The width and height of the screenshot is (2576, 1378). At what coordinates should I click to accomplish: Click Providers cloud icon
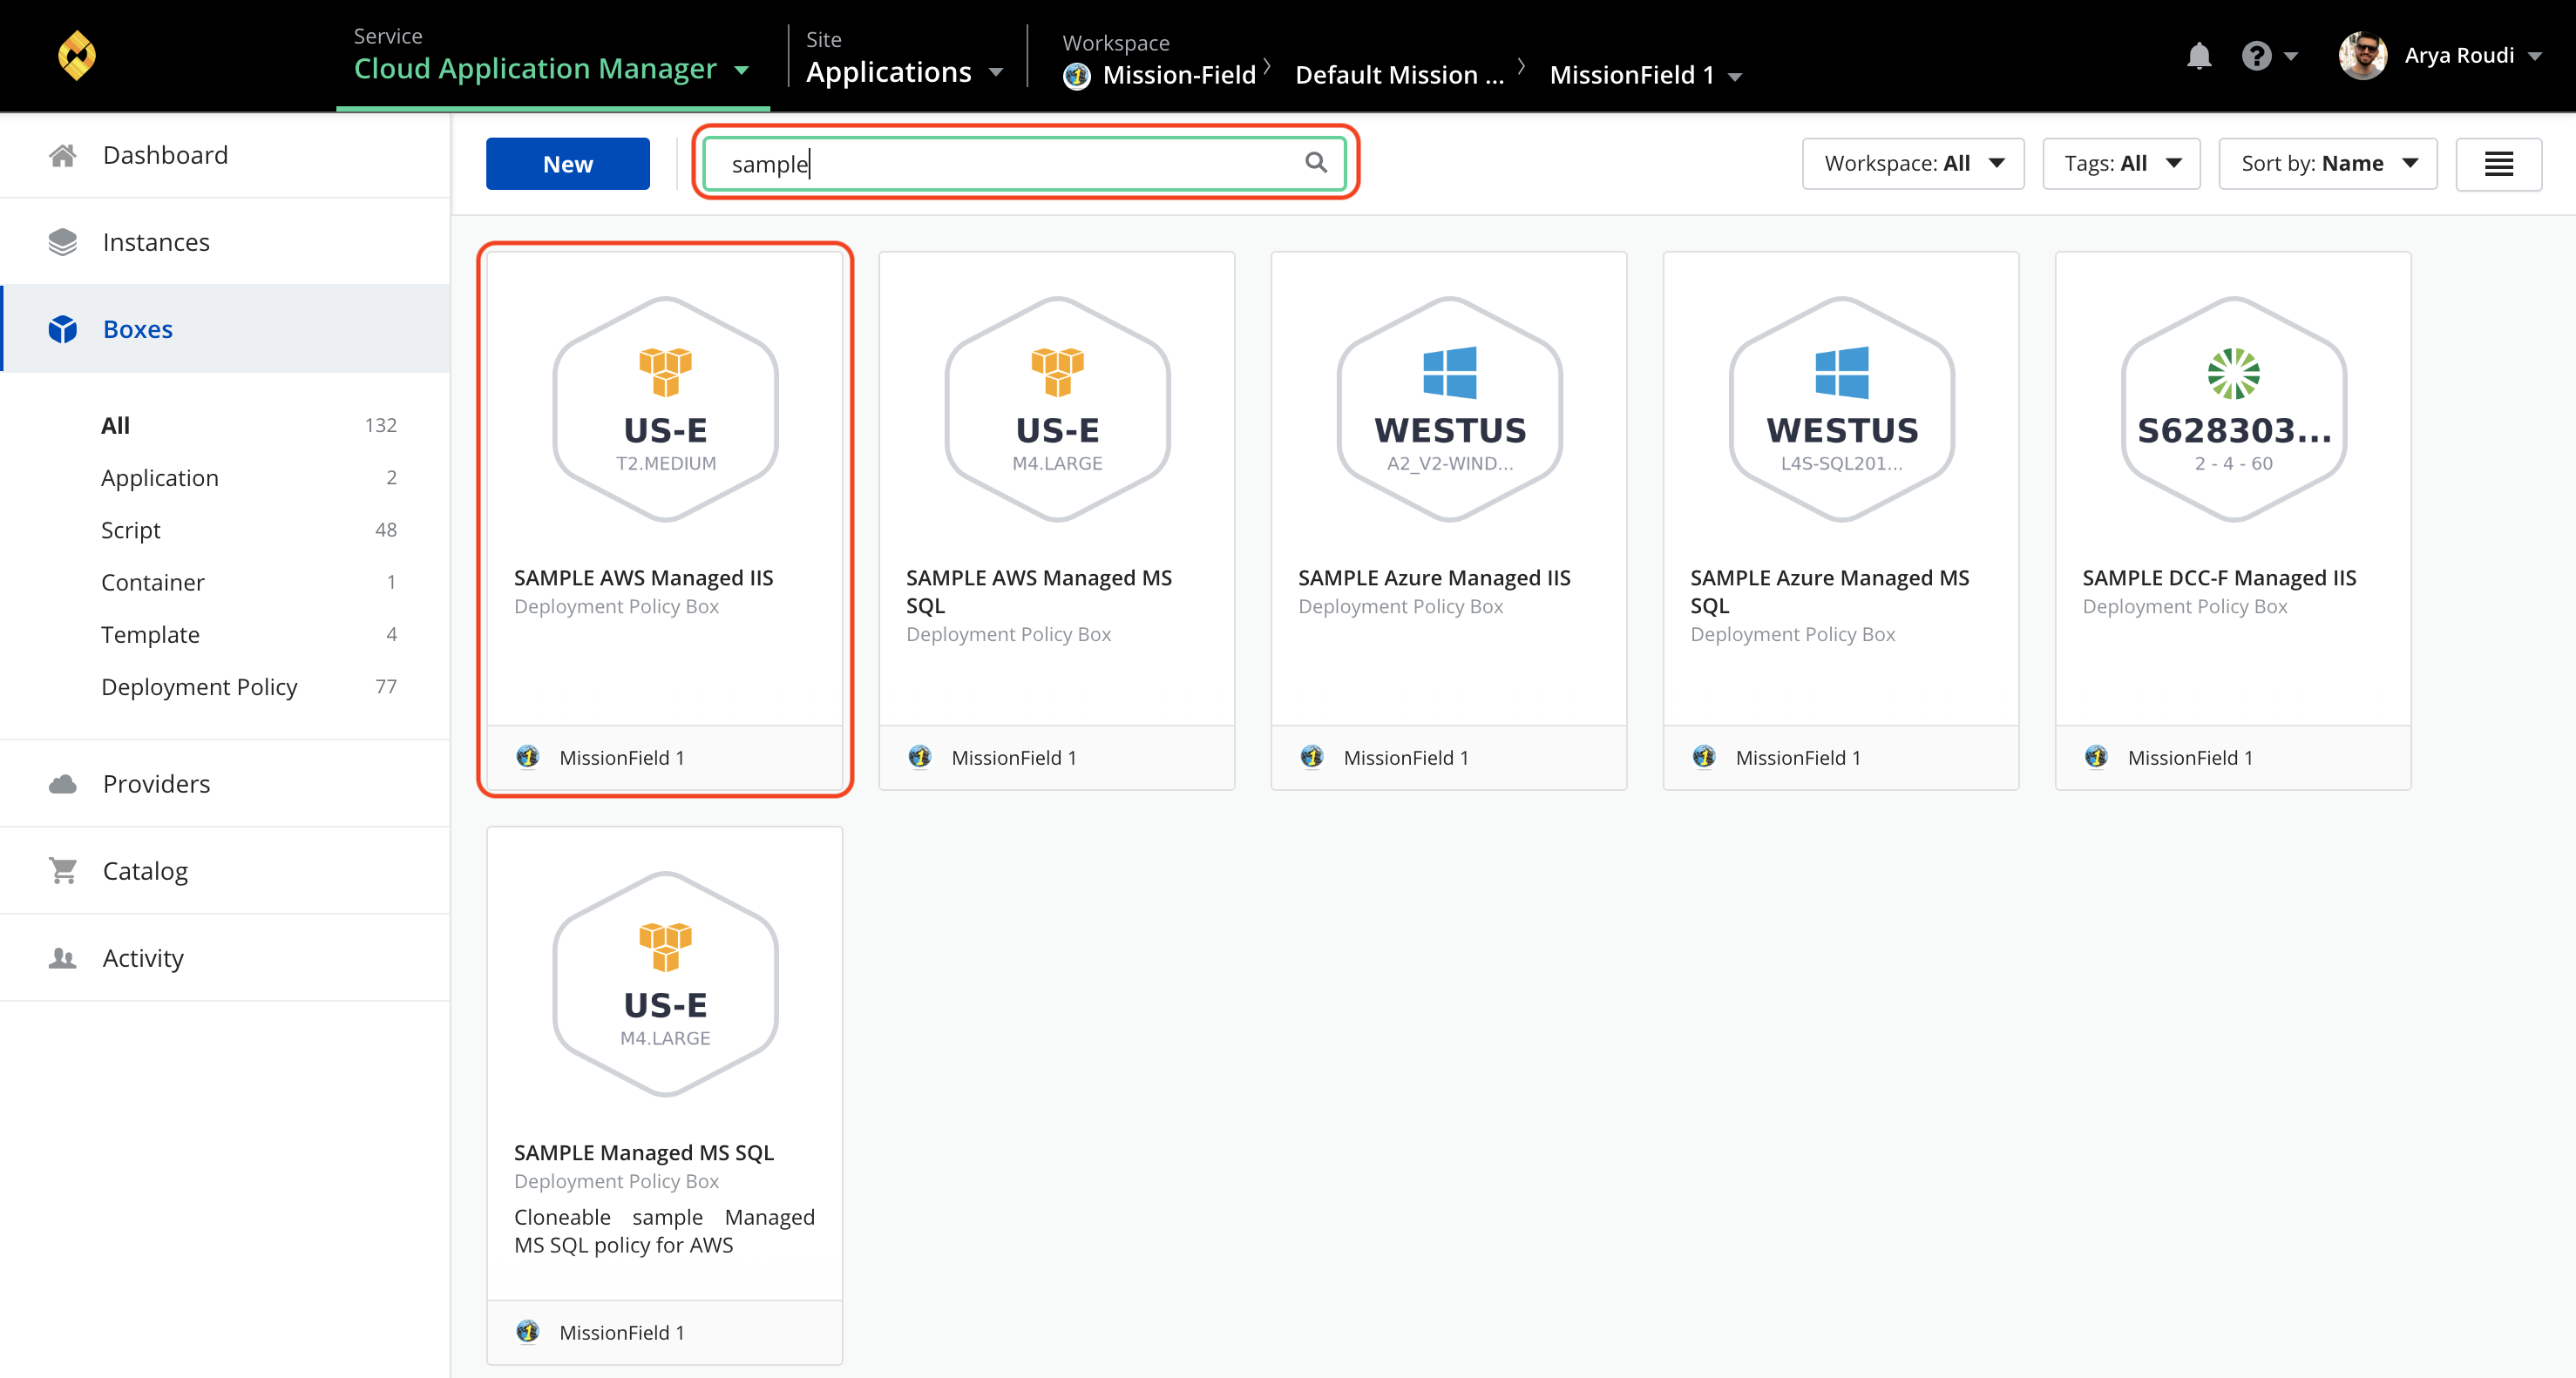(62, 785)
